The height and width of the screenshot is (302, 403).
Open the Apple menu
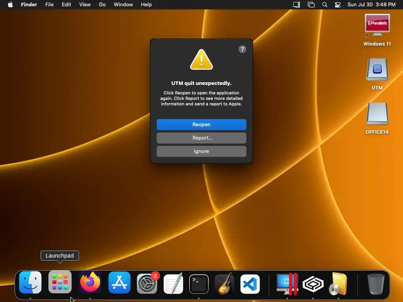coord(10,5)
